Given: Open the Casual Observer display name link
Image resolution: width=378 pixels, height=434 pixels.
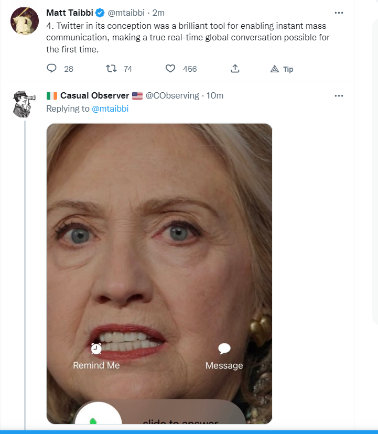Looking at the screenshot, I should point(94,95).
